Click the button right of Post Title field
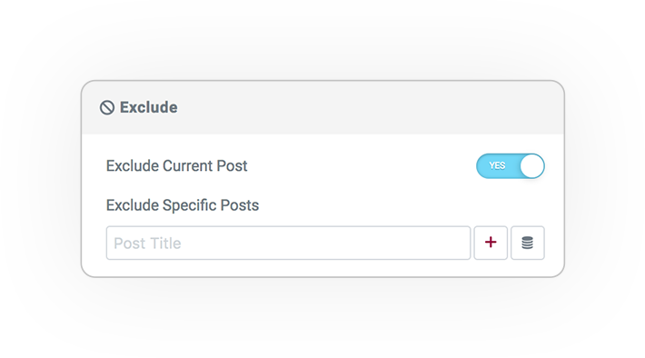The height and width of the screenshot is (358, 645). click(491, 243)
